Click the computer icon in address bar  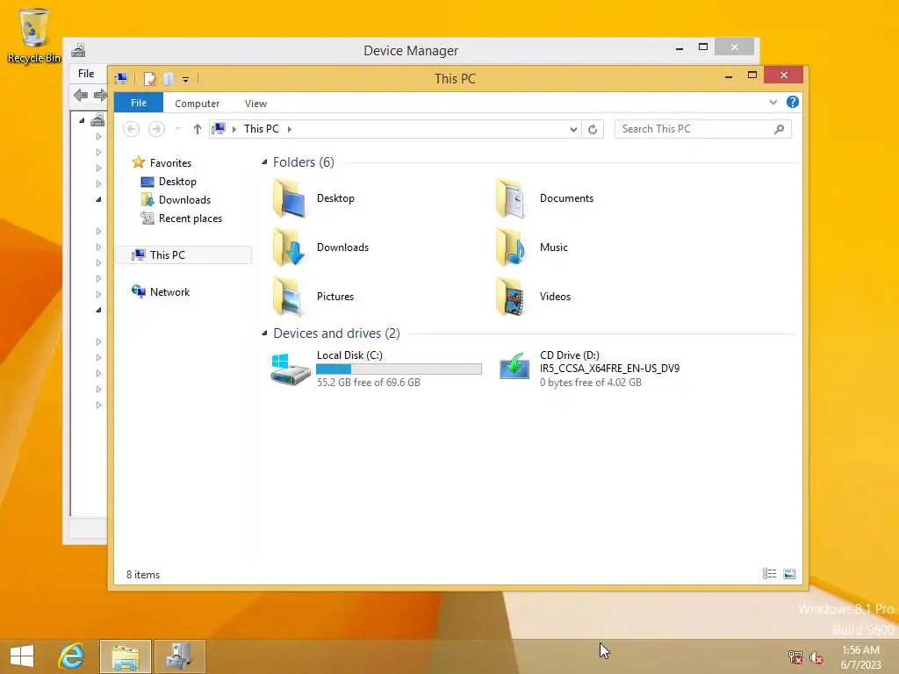[x=219, y=128]
